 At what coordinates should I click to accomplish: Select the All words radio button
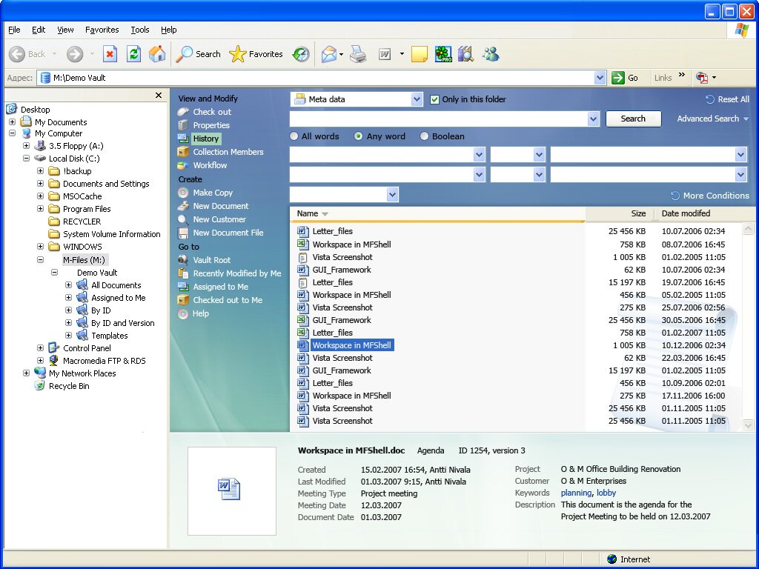(294, 136)
